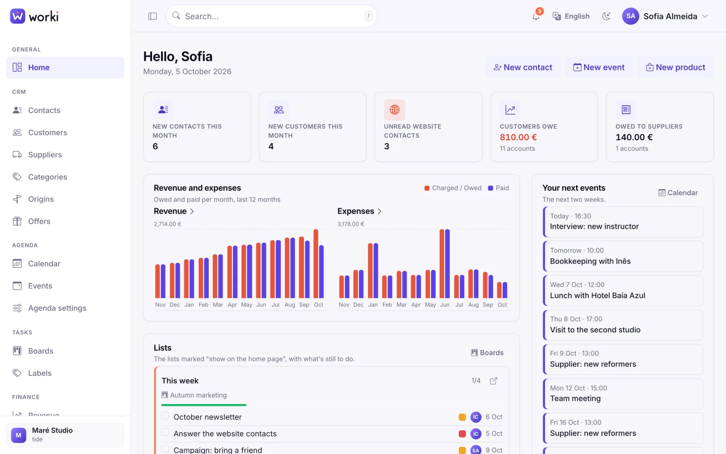Open the notifications bell
The image size is (726, 454).
(536, 16)
